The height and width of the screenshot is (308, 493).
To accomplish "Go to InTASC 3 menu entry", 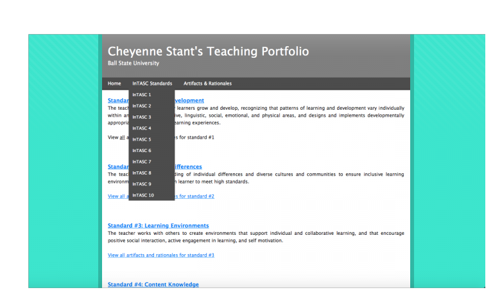I will coord(142,117).
